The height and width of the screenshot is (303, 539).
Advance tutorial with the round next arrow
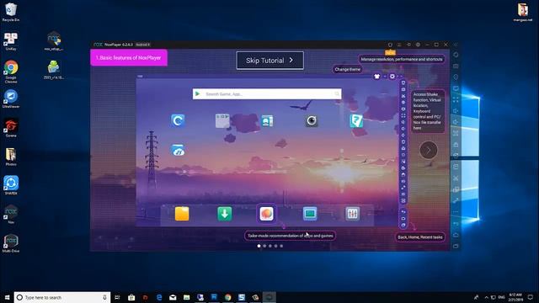click(429, 150)
